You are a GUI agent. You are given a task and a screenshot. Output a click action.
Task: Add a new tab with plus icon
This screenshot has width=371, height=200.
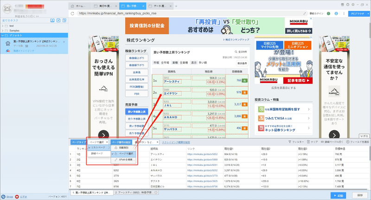pos(176,6)
